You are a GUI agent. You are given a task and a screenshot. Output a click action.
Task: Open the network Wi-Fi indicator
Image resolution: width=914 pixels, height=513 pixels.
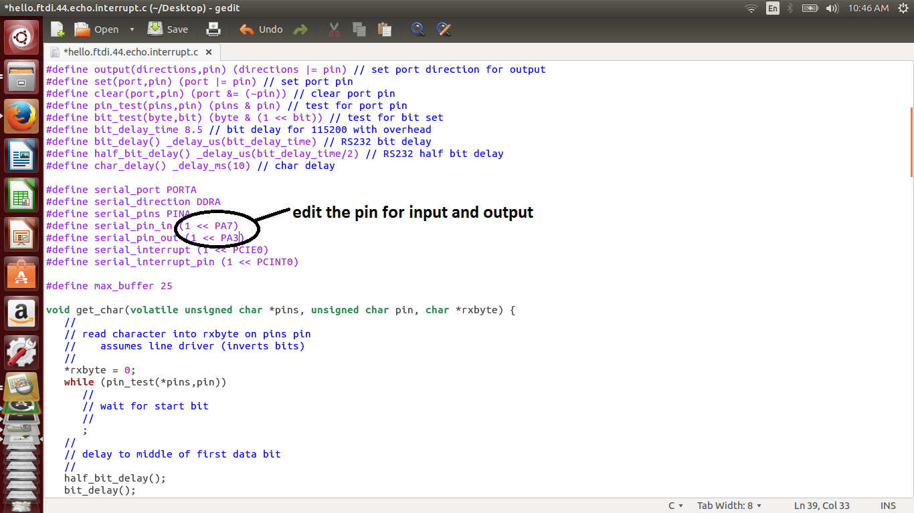click(751, 8)
